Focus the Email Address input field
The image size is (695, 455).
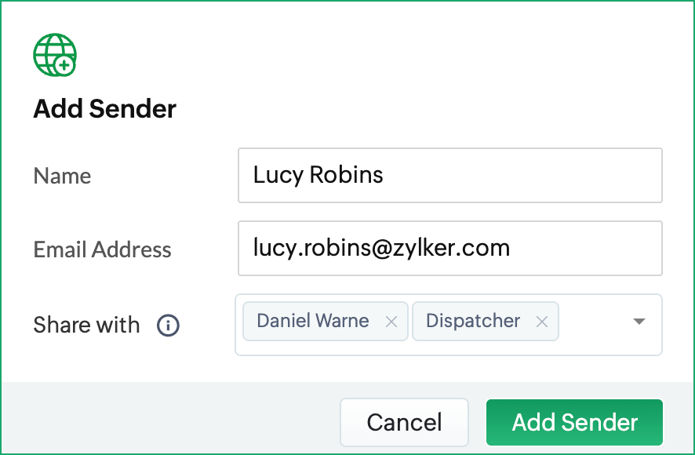coord(450,249)
